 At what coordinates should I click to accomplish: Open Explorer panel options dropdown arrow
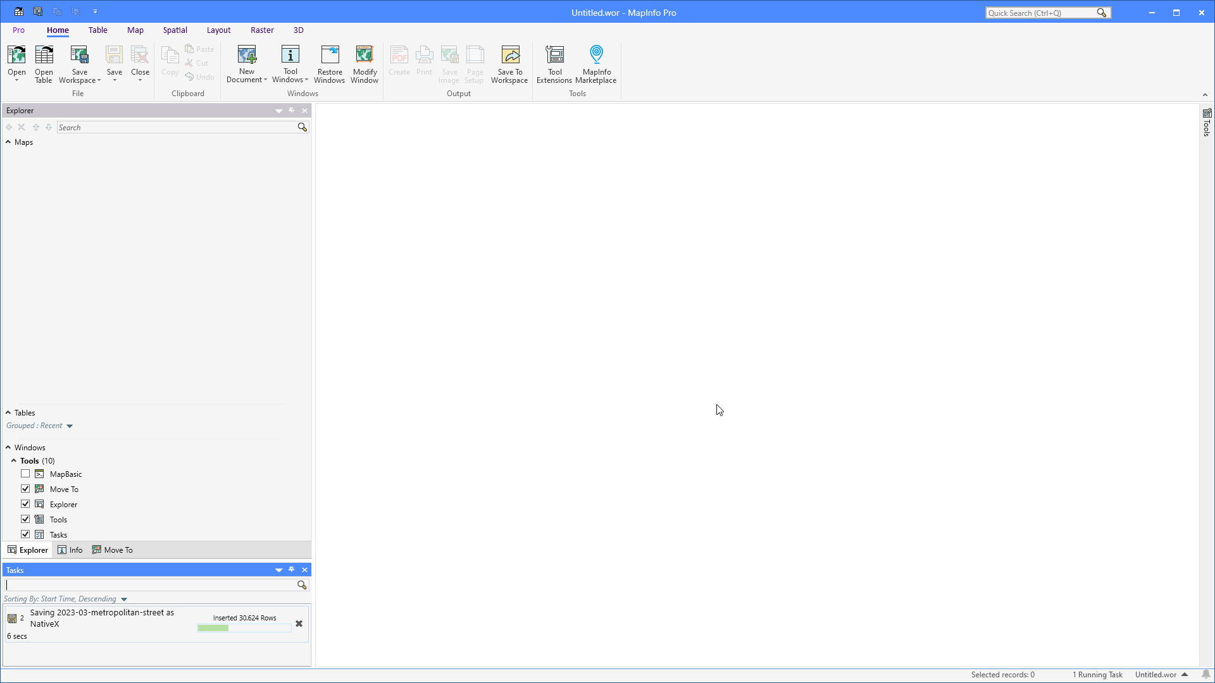[x=278, y=111]
